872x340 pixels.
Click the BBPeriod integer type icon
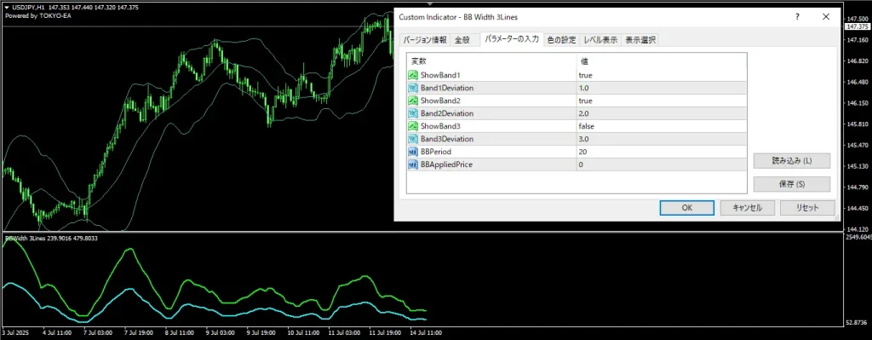(413, 152)
